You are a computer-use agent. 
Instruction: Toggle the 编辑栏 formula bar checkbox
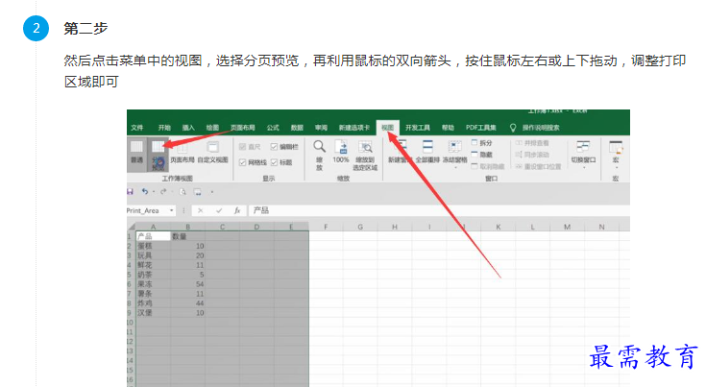pos(274,147)
